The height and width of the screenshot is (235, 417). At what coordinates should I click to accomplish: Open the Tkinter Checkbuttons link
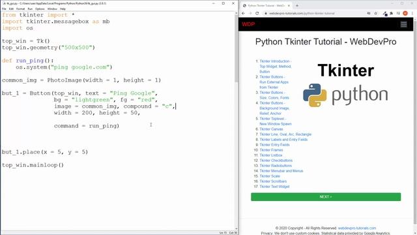tap(276, 161)
